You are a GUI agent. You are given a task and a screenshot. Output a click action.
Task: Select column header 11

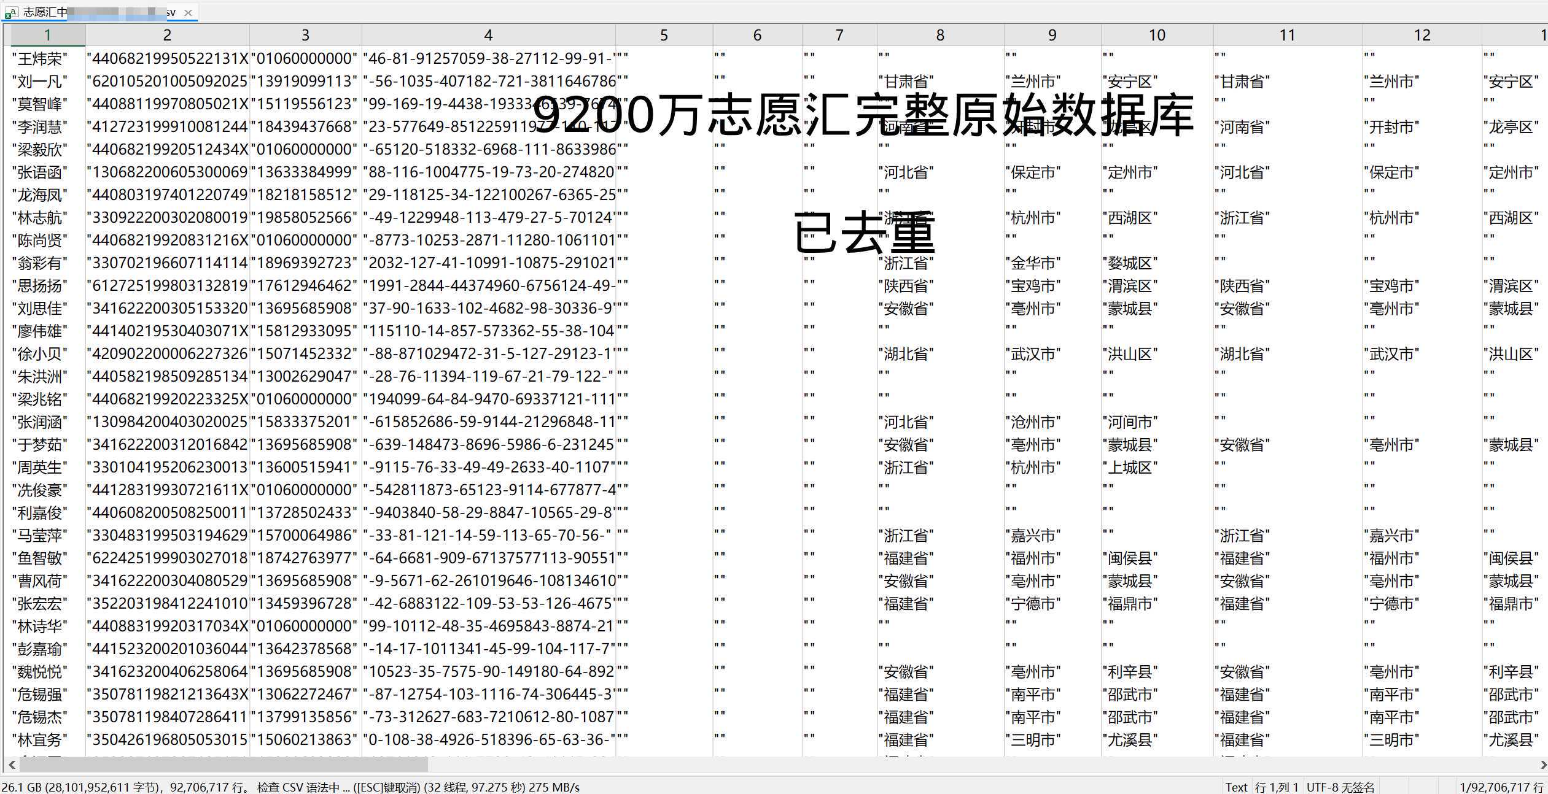pyautogui.click(x=1288, y=35)
